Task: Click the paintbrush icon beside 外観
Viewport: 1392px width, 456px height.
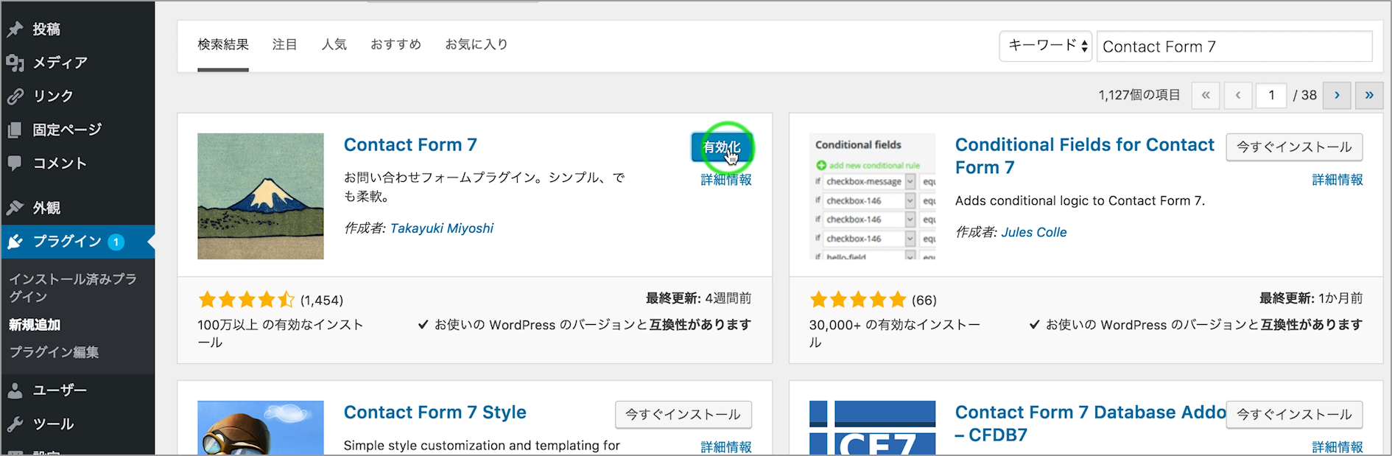Action: (15, 208)
